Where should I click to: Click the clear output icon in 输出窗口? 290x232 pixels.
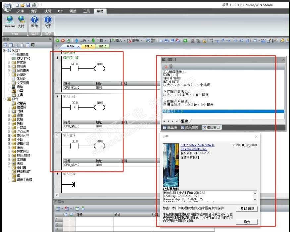(x=166, y=66)
